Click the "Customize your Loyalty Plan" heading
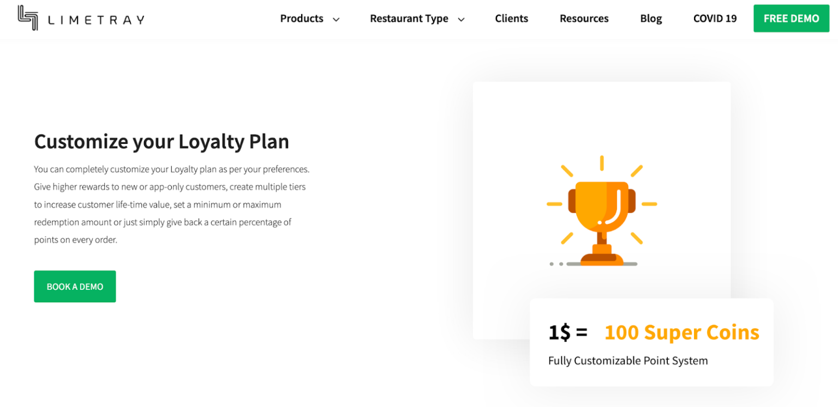The image size is (838, 407). (x=161, y=142)
